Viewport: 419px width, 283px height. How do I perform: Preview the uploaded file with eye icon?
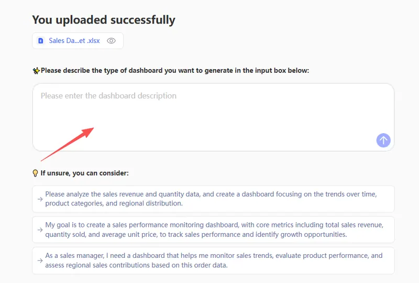pyautogui.click(x=111, y=40)
